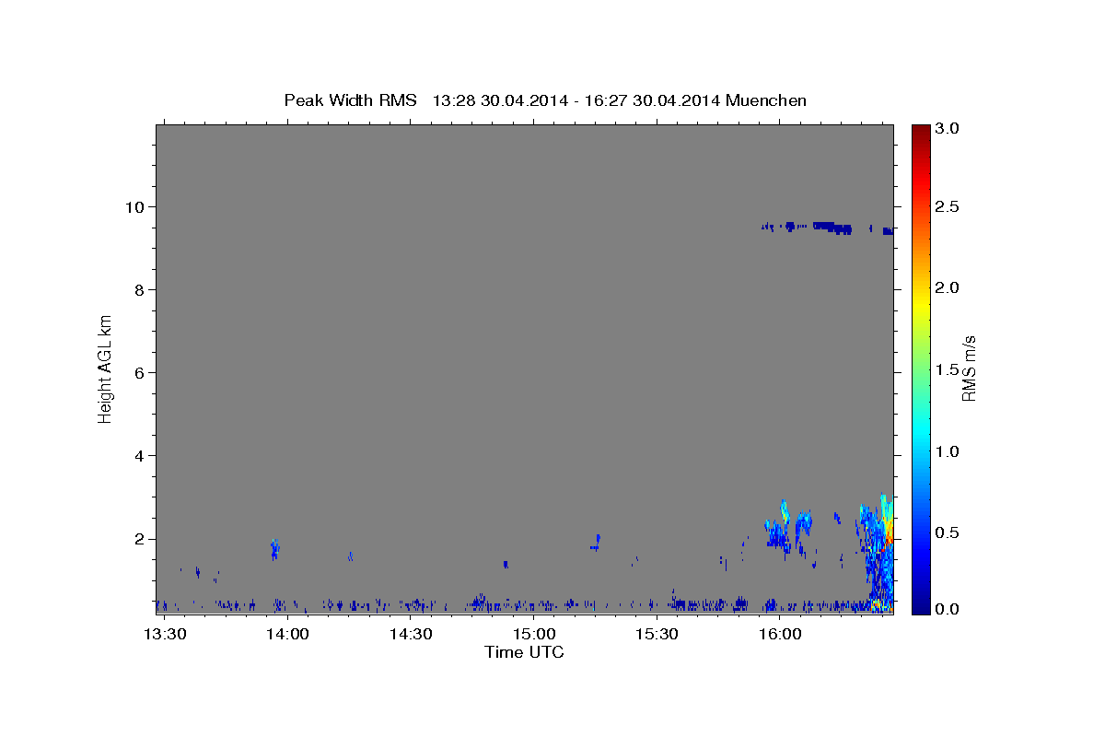Image resolution: width=1105 pixels, height=737 pixels.
Task: Click the plot title 'Peak Width RMS'
Action: (350, 99)
